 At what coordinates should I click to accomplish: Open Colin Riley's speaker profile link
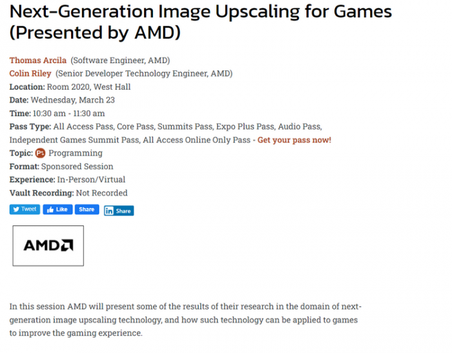pos(30,74)
